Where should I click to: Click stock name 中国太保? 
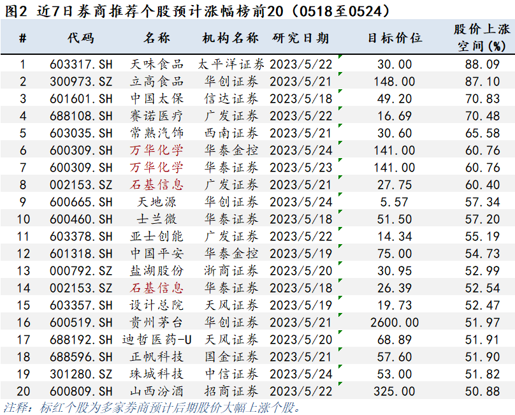coord(157,99)
